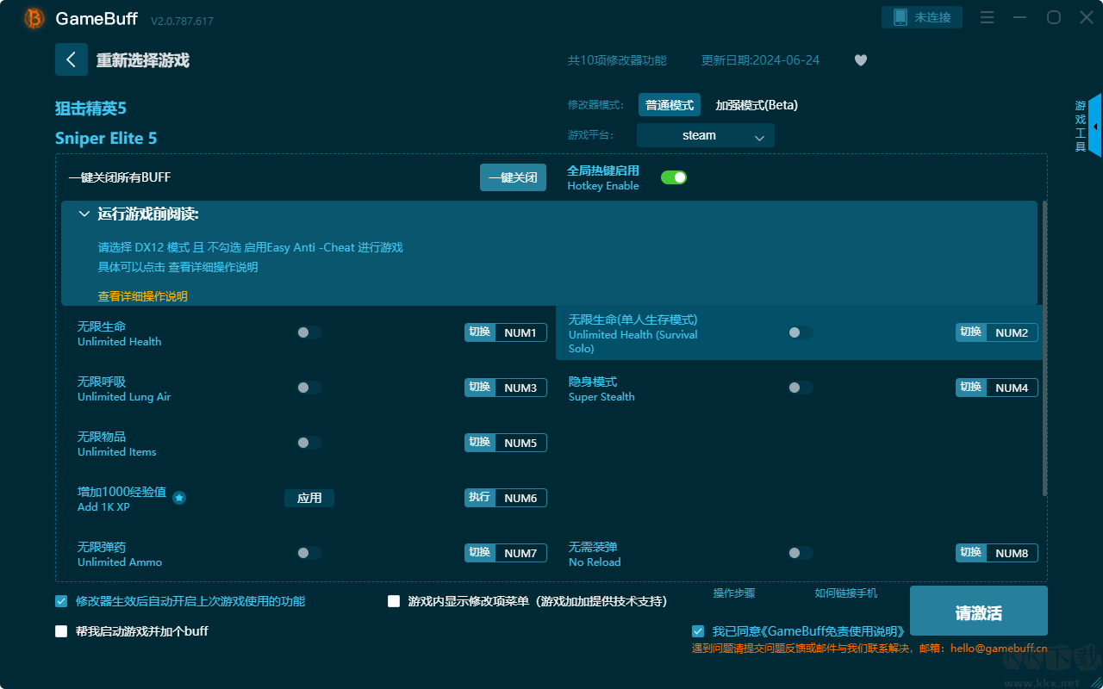The height and width of the screenshot is (689, 1103).
Task: Switch to enhanced mode (Beta) tab
Action: pos(757,105)
